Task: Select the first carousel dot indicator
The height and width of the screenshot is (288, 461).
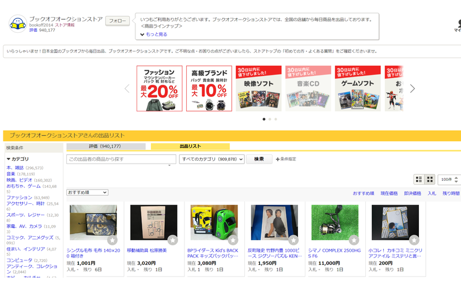Action: 264,119
